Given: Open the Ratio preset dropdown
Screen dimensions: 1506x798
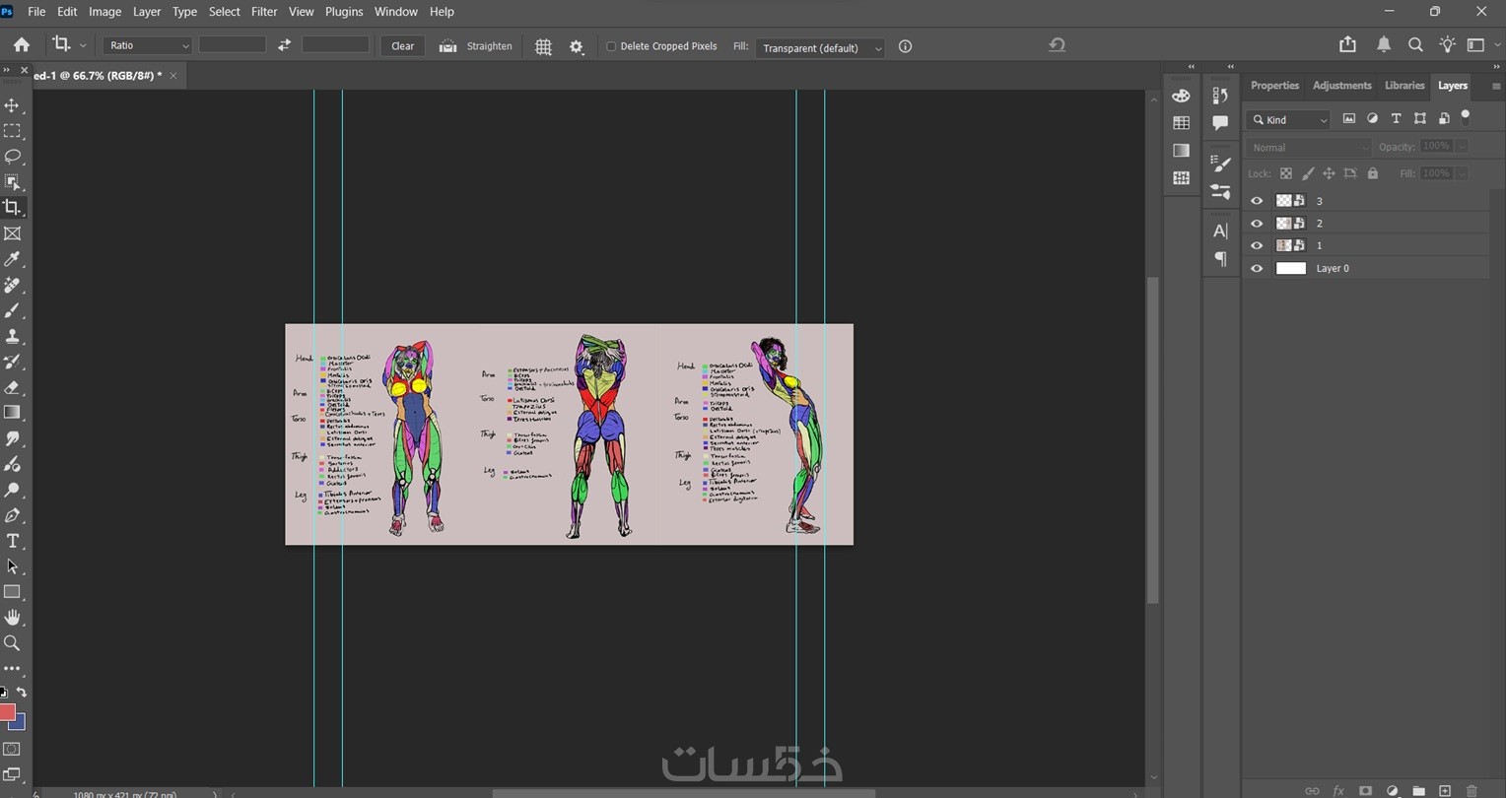Looking at the screenshot, I should 148,45.
